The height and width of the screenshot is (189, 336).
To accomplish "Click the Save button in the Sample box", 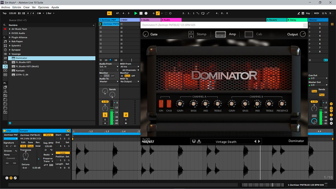I will 31,143.
